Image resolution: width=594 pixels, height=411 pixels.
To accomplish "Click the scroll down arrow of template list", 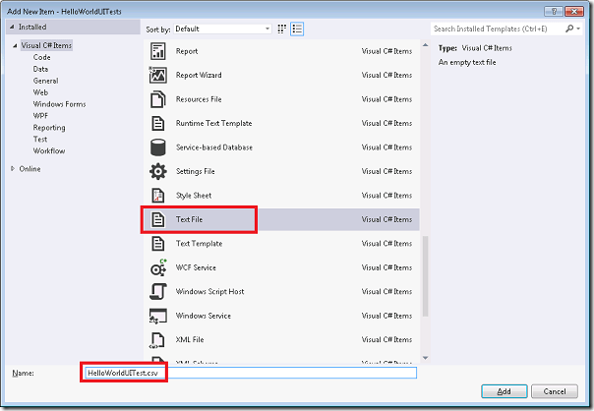I will pos(426,358).
